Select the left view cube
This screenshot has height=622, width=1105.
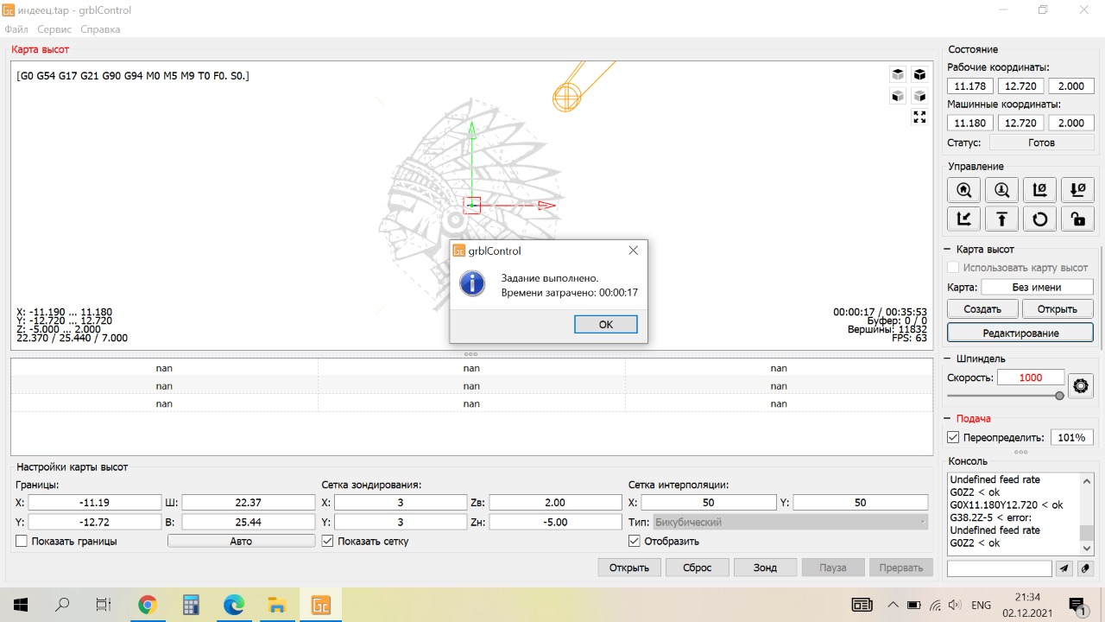(919, 96)
